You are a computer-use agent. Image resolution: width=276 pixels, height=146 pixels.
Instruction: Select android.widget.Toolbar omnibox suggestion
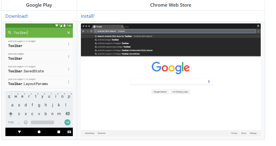pos(171,40)
